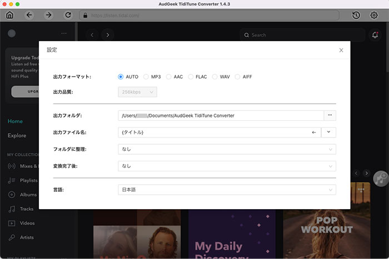Open the Playlists sidebar entry
Image resolution: width=389 pixels, height=259 pixels.
point(28,180)
